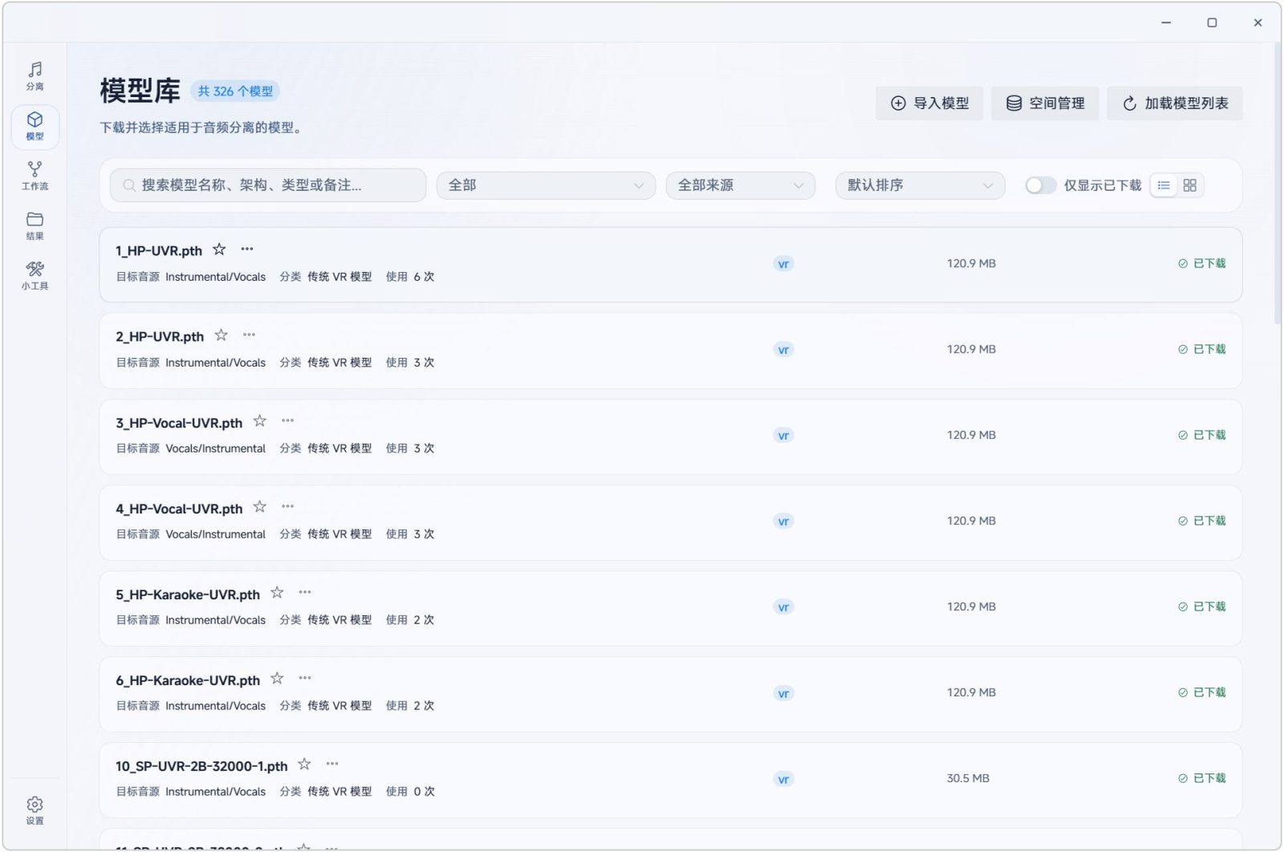Favorite the 3_HP-Vocal-UVR.pth model
The width and height of the screenshot is (1284, 852).
tap(260, 421)
